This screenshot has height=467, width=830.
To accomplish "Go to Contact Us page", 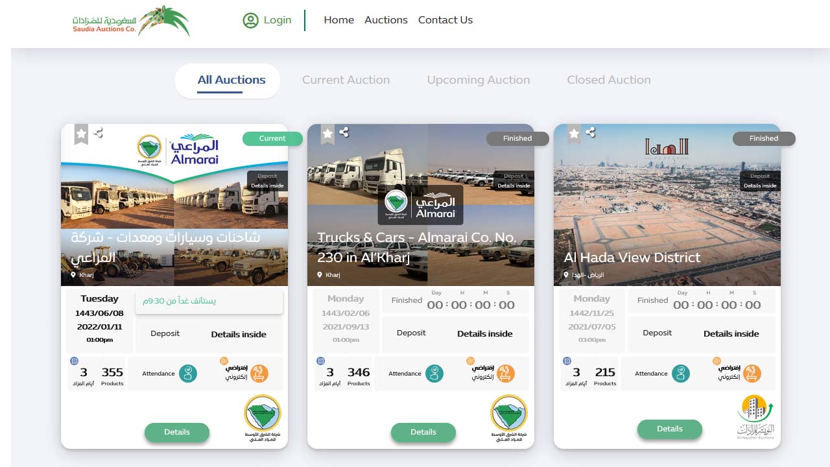I will 445,20.
